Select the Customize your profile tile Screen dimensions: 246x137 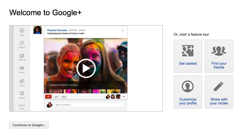tap(188, 92)
